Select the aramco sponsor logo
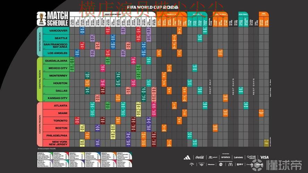308x173 pixels. tap(225, 157)
